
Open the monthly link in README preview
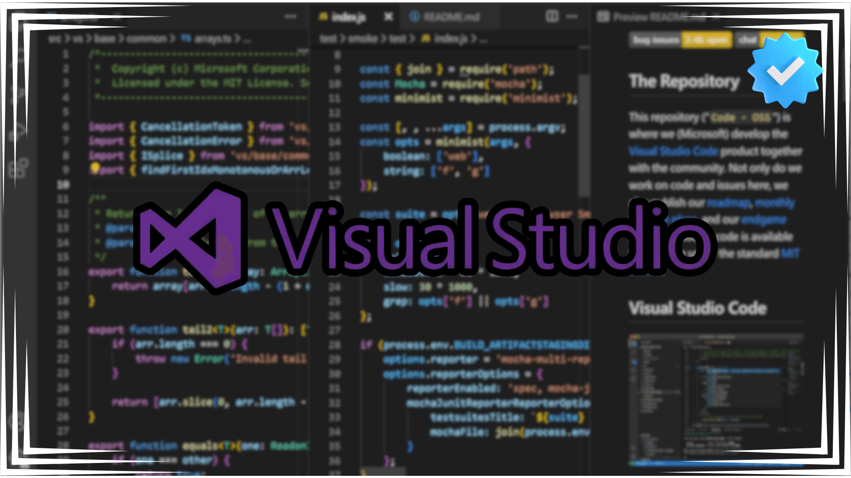pos(775,203)
